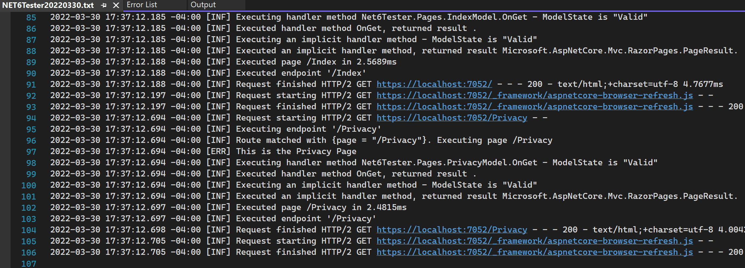
Task: Open localhost:7052 link on line 91
Action: coord(434,84)
